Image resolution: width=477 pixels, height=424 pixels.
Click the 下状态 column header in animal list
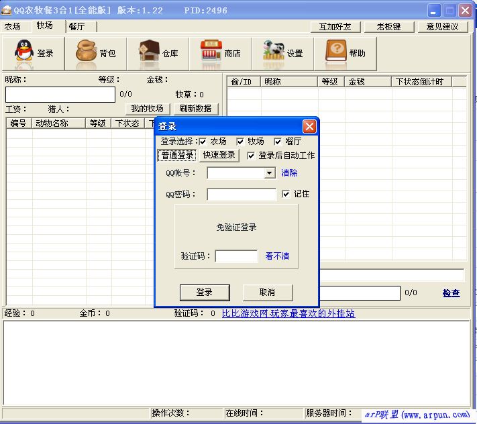click(x=127, y=123)
